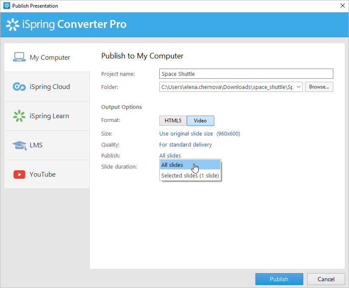Choose Selected slides (1 slide) option
This screenshot has height=288, width=349.
[x=190, y=176]
